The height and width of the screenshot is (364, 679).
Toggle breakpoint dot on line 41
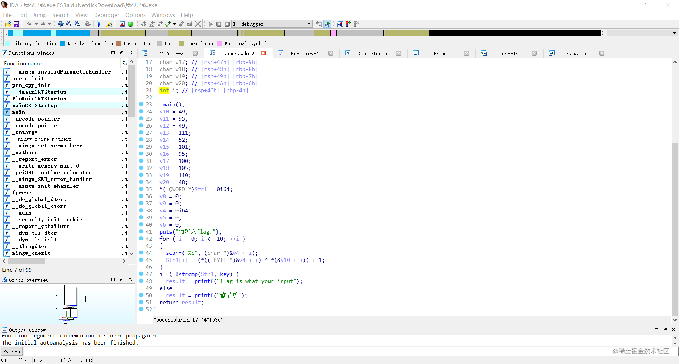(141, 231)
